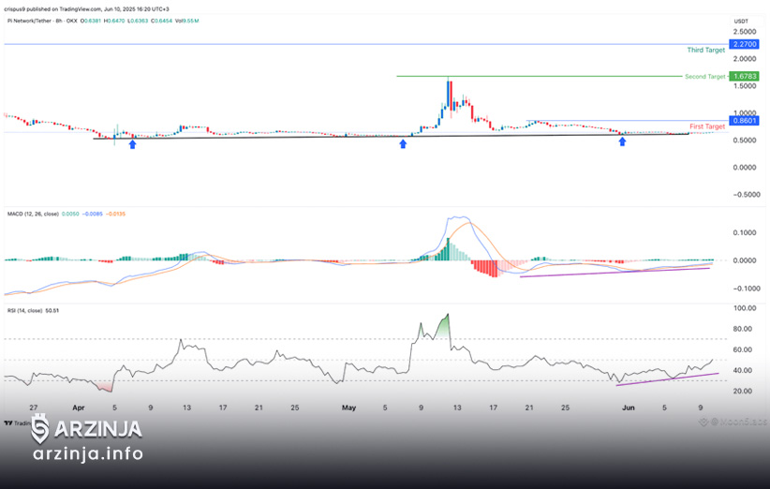Click the Second Target text label
The height and width of the screenshot is (489, 770).
click(704, 77)
